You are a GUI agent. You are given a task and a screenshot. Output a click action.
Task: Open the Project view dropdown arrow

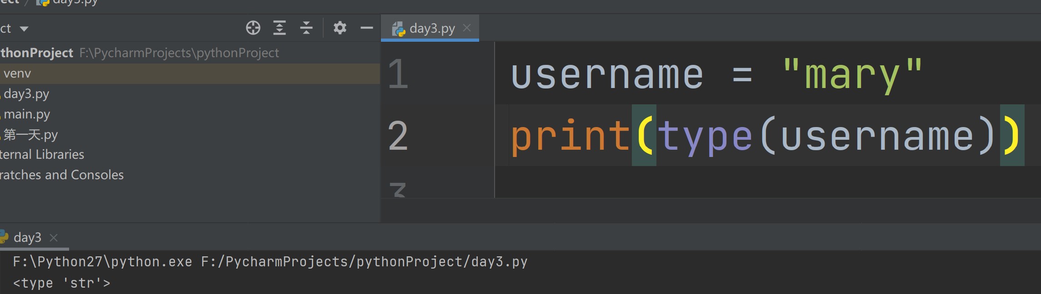click(24, 29)
